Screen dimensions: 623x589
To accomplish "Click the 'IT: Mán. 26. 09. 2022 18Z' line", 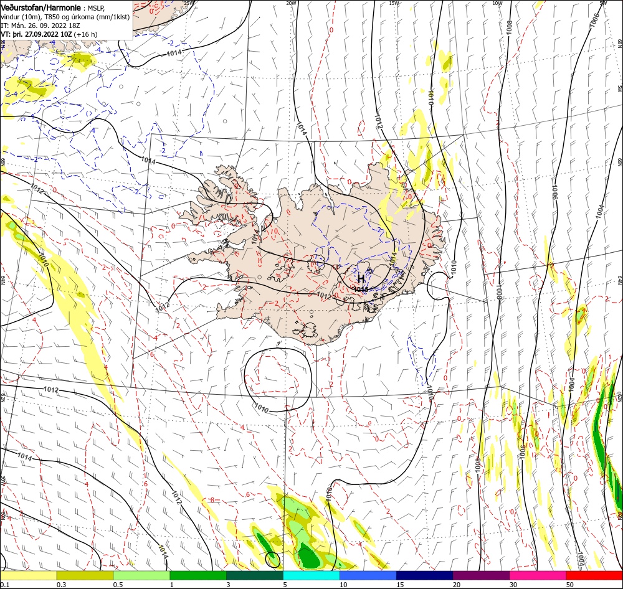I will click(x=40, y=26).
